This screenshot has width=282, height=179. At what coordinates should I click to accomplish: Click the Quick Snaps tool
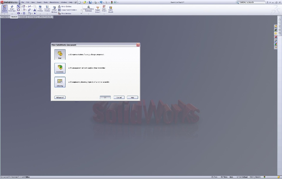104,8
